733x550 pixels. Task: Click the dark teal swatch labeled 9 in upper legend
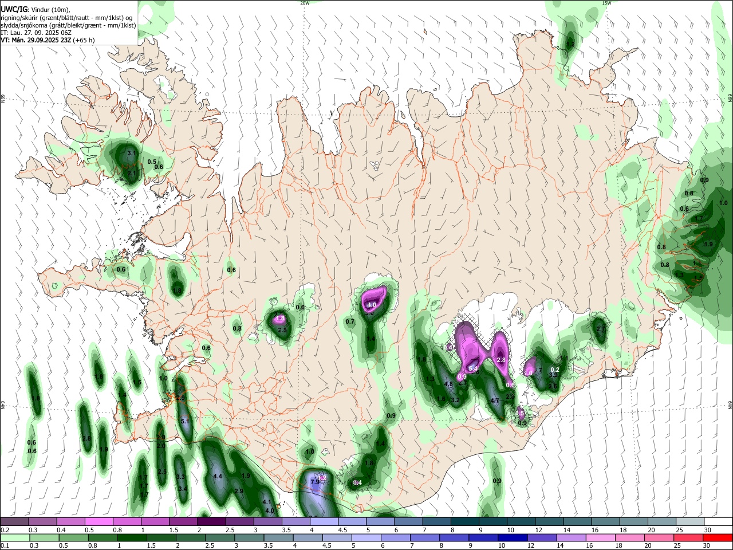[493, 521]
